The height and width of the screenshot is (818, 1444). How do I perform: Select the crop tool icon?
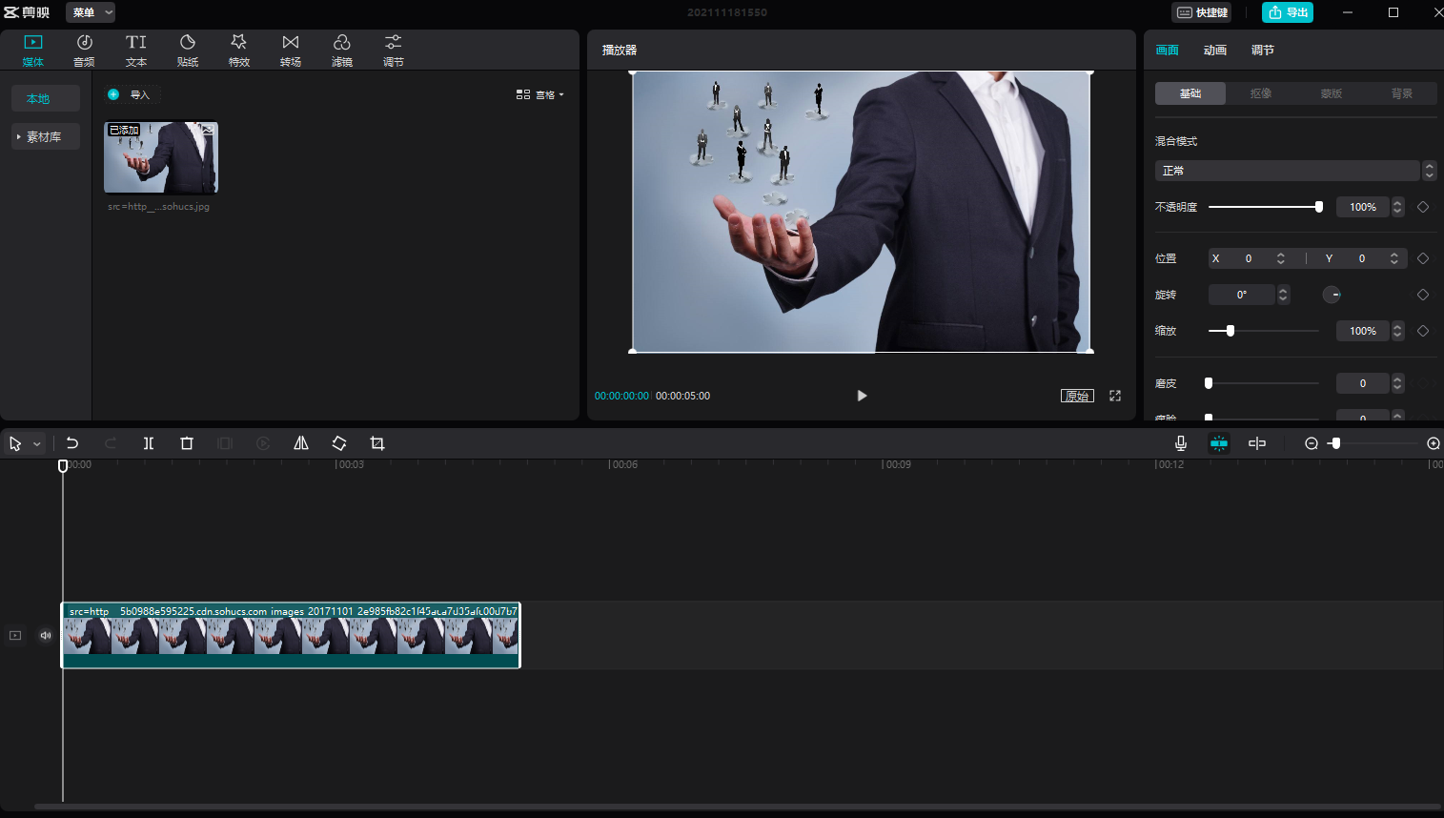pyautogui.click(x=377, y=443)
